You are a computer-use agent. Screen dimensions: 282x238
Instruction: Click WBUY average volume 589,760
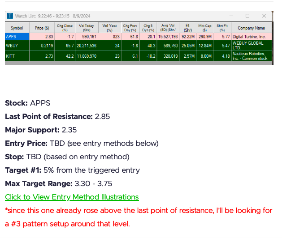pyautogui.click(x=168, y=46)
